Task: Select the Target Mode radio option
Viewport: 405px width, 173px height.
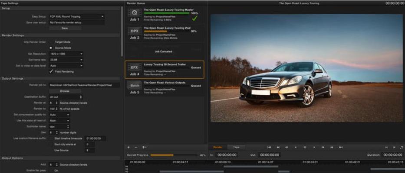Action: pos(51,42)
